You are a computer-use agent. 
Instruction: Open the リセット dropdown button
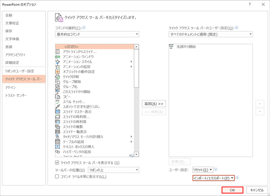coord(203,170)
